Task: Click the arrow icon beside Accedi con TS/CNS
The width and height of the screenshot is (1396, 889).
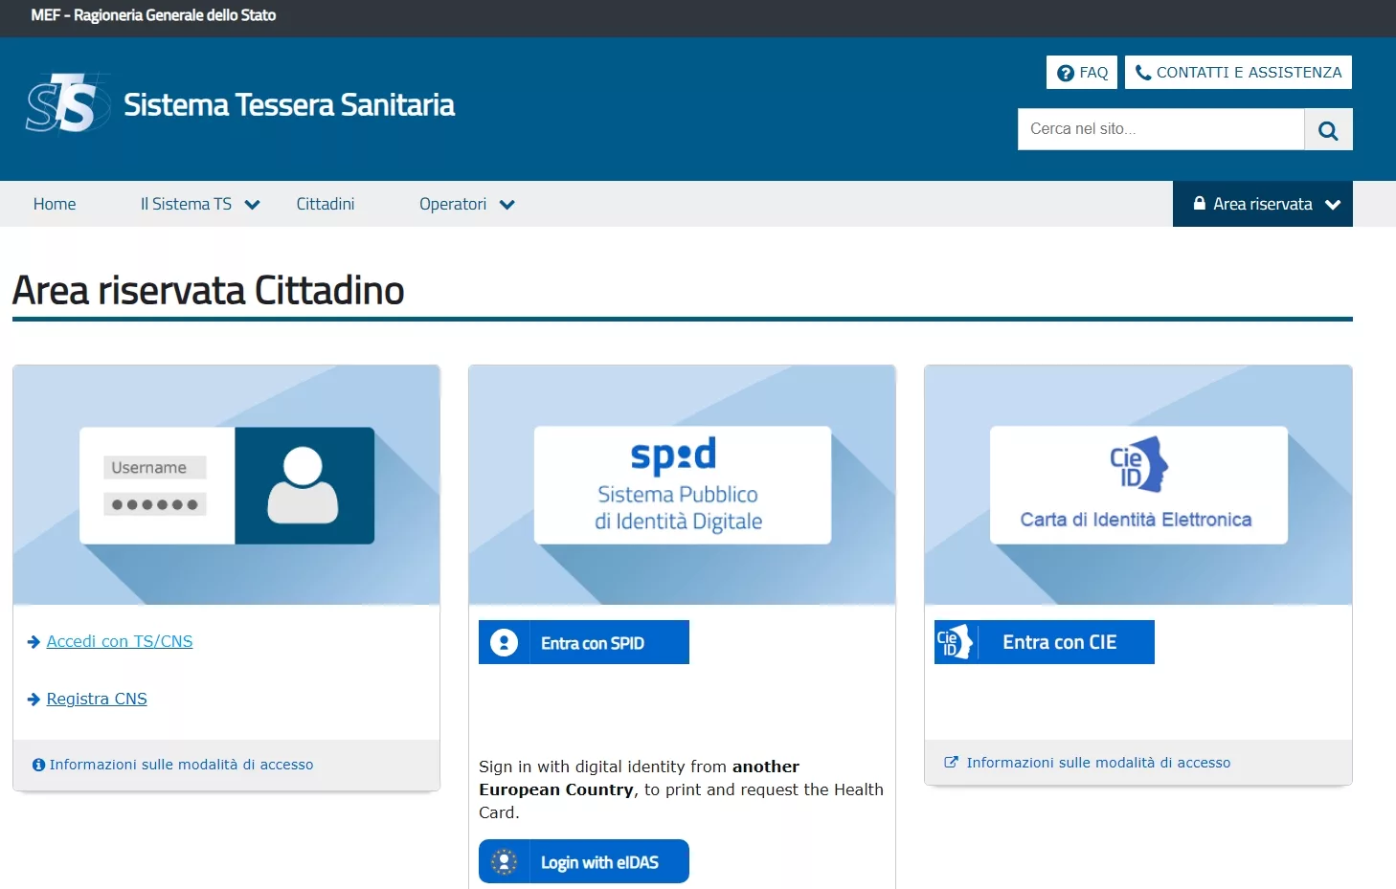Action: coord(34,642)
